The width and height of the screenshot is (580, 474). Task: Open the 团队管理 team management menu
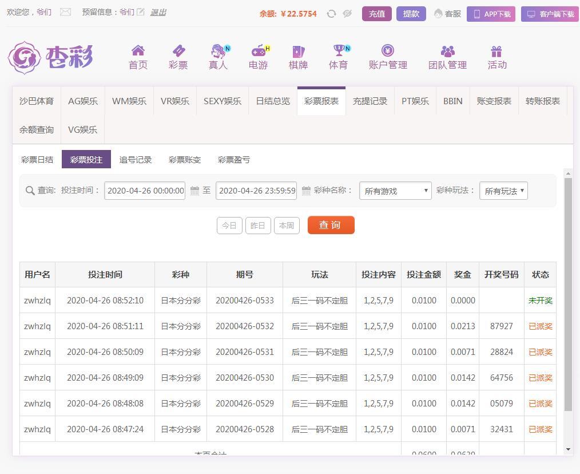coord(447,57)
